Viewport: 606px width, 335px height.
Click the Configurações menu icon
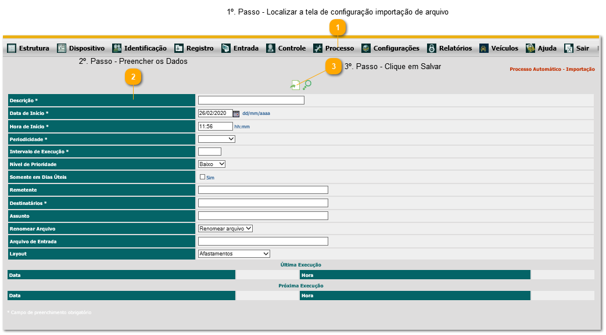365,48
